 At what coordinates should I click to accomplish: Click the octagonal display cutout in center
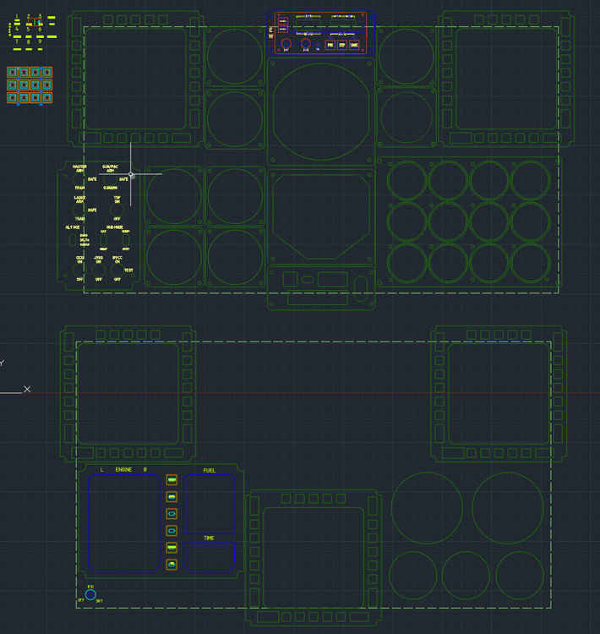pyautogui.click(x=321, y=216)
